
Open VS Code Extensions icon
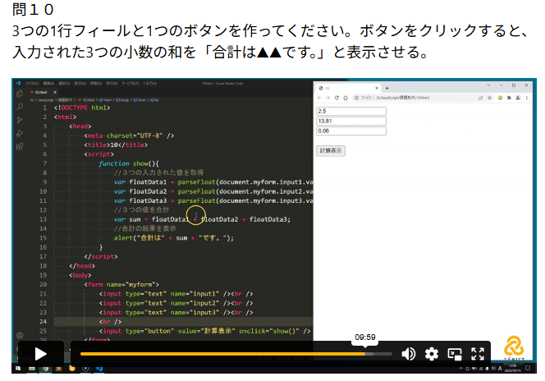[20, 147]
